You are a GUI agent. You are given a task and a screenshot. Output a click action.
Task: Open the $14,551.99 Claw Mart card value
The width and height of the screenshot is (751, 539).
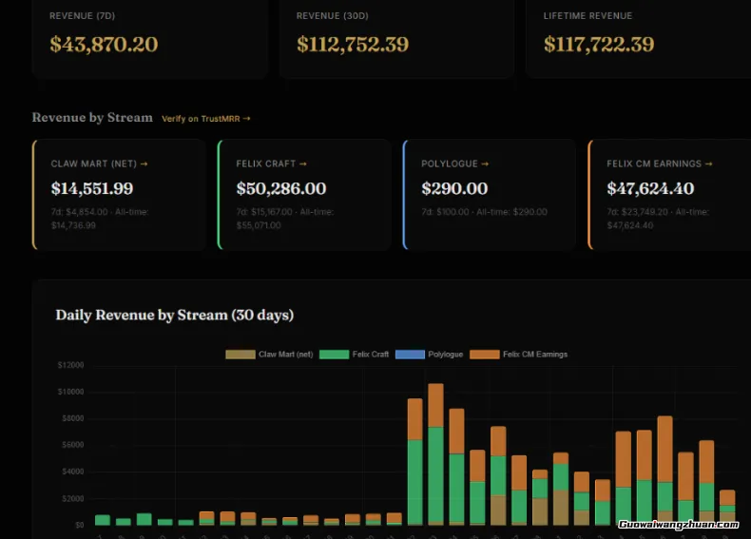(92, 189)
